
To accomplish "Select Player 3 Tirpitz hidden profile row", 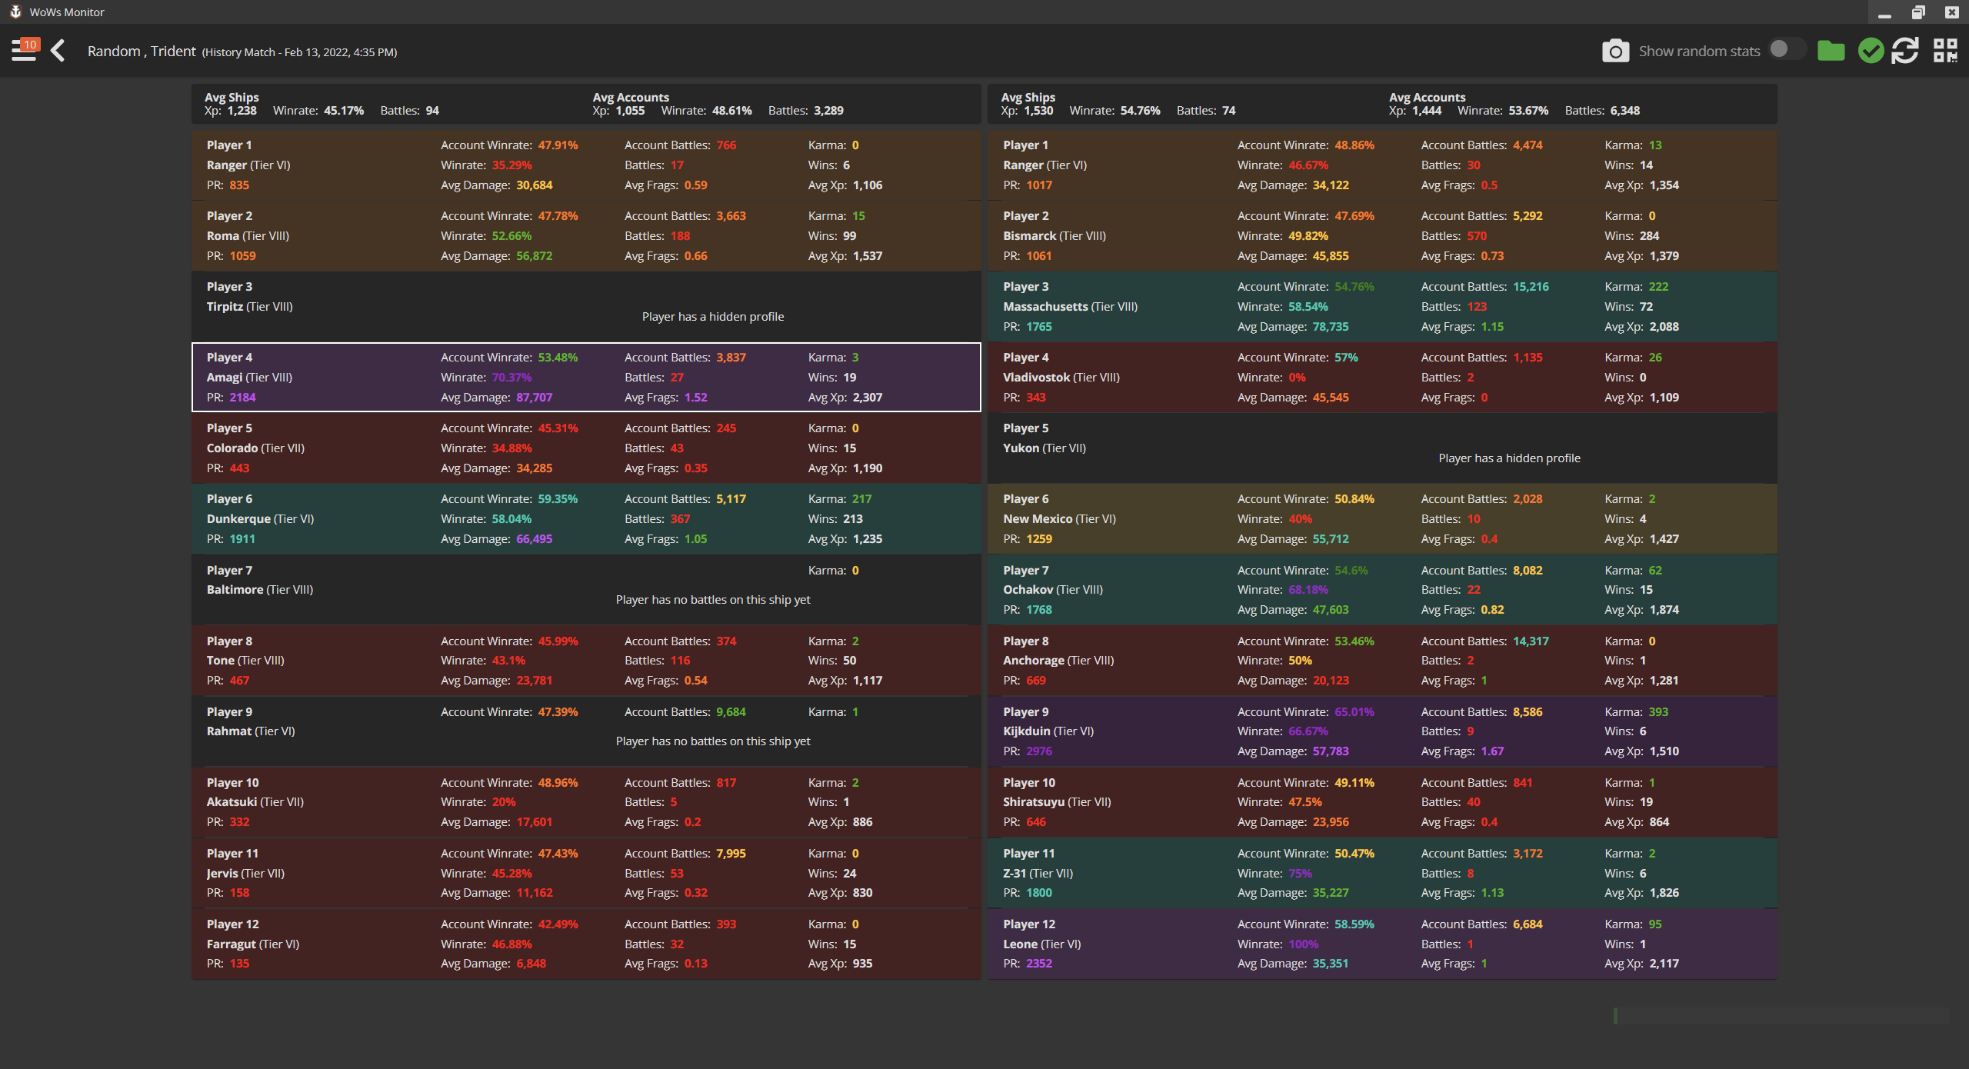I will 586,306.
